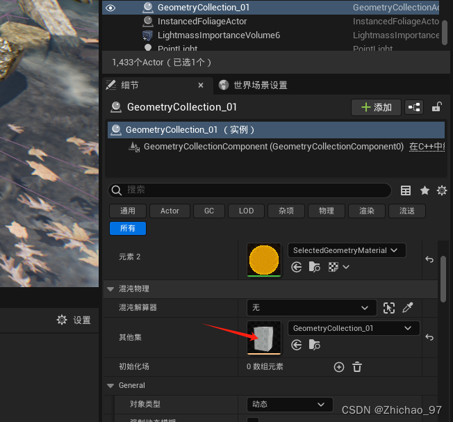Click the 1,433个Actor count status text
Screen dimensions: 453x422
click(x=161, y=63)
